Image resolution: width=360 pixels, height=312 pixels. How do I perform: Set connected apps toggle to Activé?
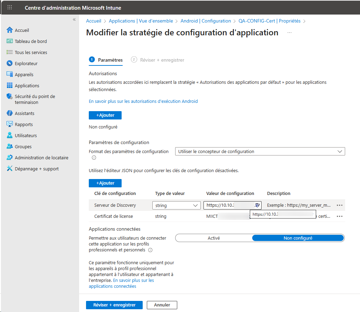(x=214, y=238)
